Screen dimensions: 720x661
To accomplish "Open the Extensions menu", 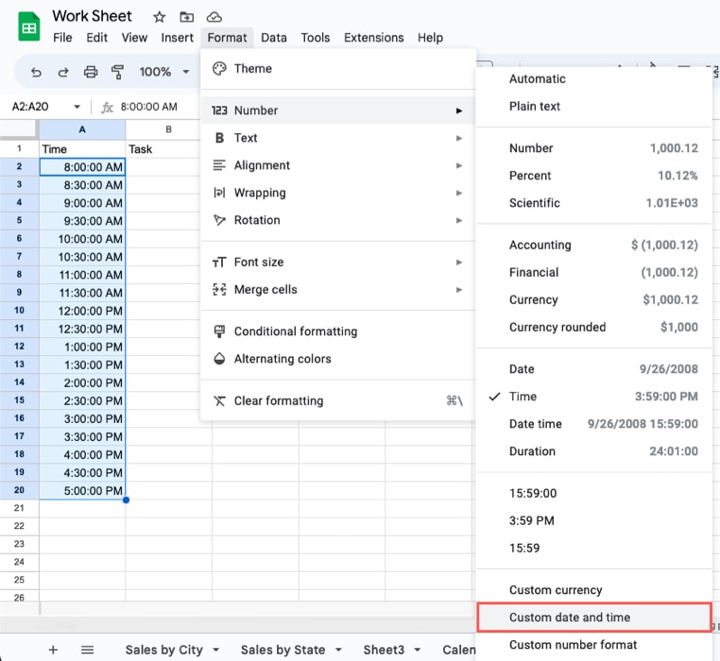I will click(x=374, y=38).
